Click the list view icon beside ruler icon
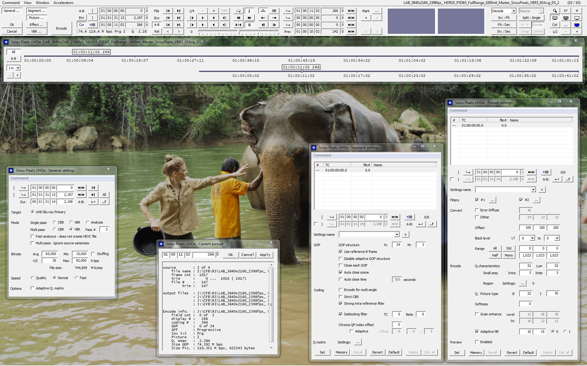Screen dimensions: 587x366 (274, 11)
